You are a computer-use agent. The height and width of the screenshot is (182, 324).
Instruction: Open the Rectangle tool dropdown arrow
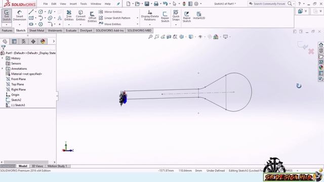35,18
